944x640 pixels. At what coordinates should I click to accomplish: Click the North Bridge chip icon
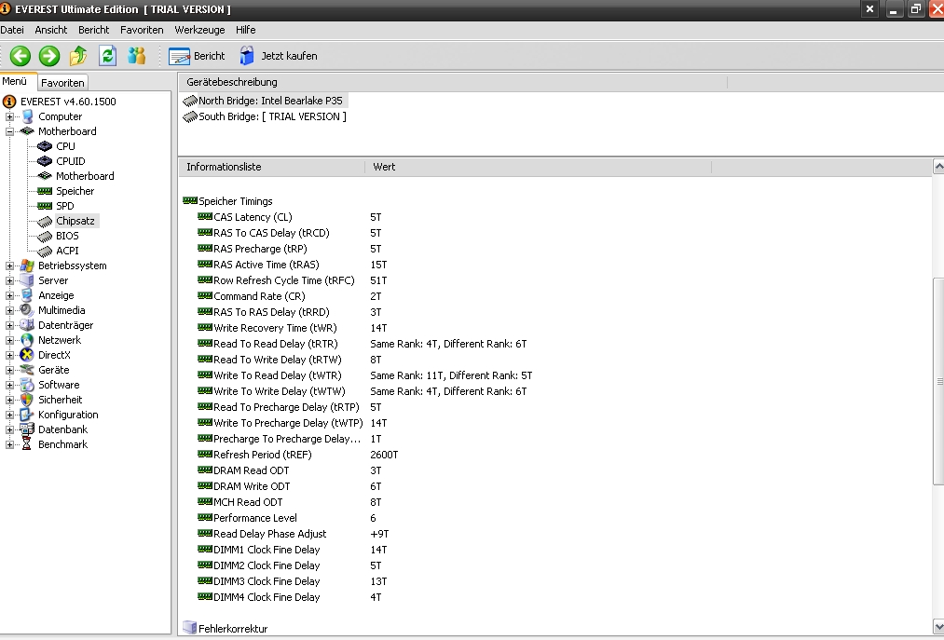[x=190, y=101]
